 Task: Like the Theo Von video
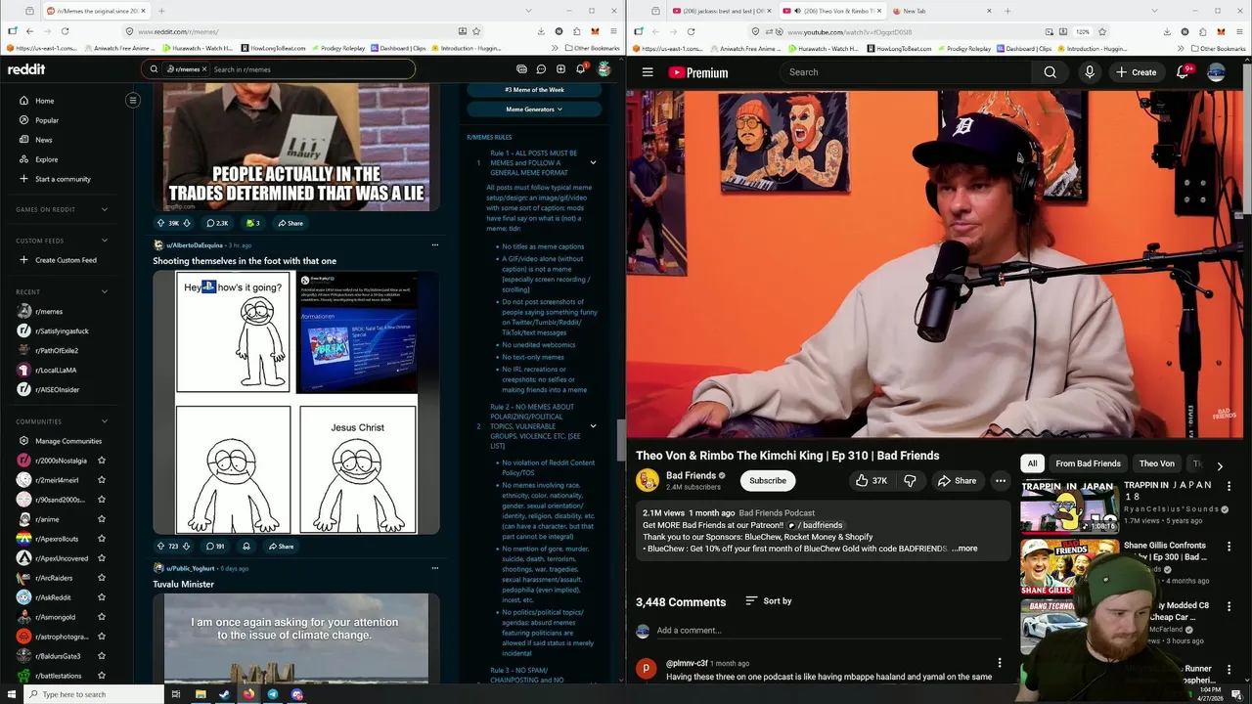[x=872, y=480]
